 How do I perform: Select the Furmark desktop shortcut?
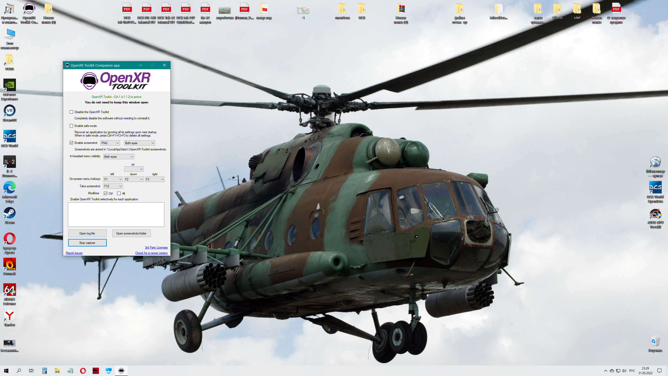coord(10,267)
